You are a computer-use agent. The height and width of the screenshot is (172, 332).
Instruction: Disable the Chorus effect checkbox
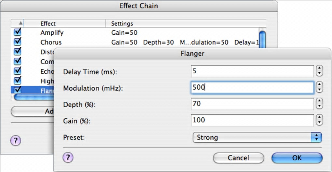18,42
